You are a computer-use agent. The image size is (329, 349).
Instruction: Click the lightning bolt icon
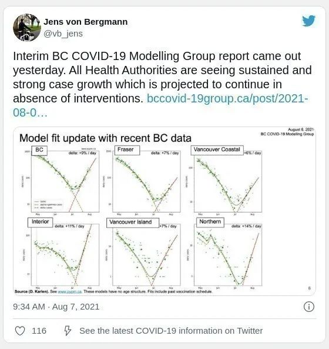[x=68, y=331]
